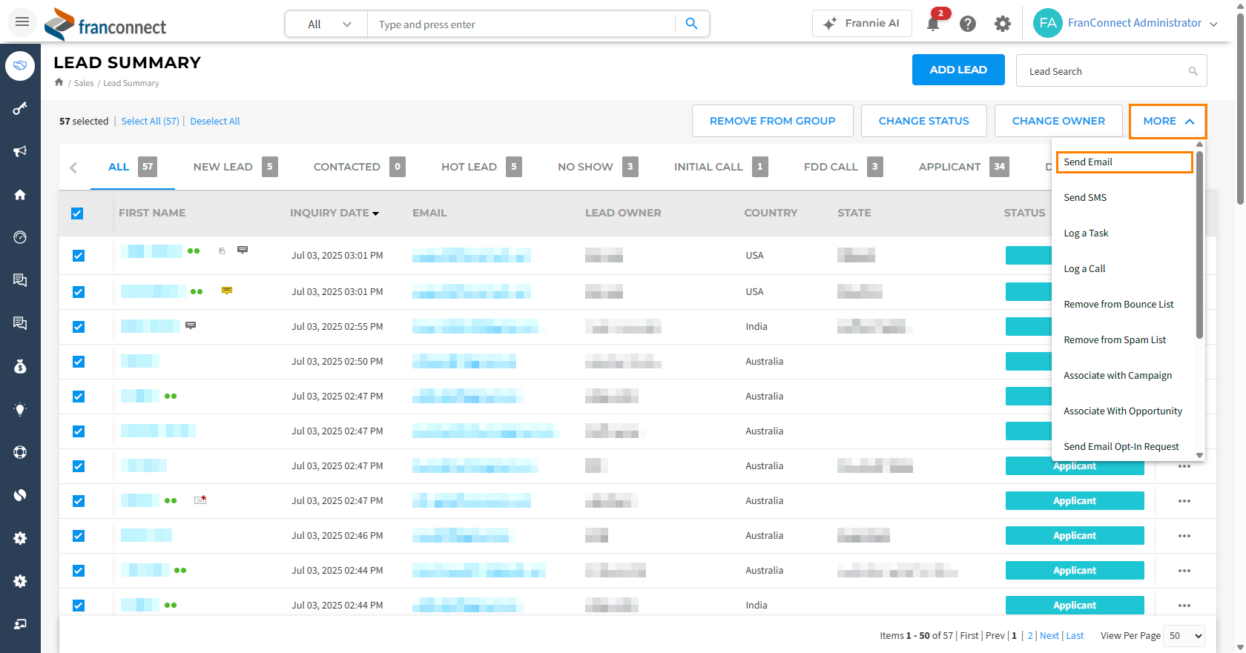
Task: Sort by Inquiry Date column arrow
Action: coord(376,213)
